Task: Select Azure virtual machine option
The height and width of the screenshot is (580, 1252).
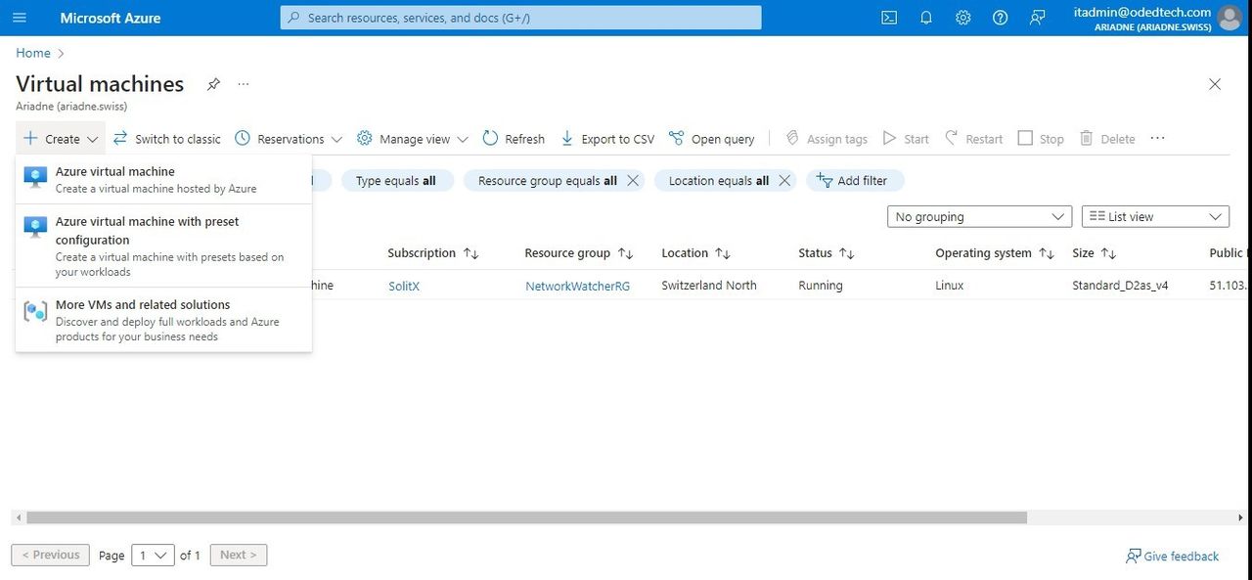Action: (164, 180)
